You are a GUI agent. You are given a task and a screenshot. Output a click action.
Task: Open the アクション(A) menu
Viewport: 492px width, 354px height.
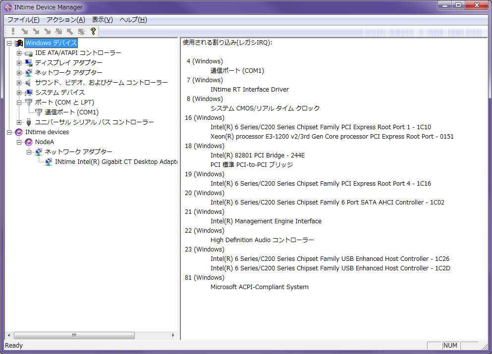click(x=66, y=20)
